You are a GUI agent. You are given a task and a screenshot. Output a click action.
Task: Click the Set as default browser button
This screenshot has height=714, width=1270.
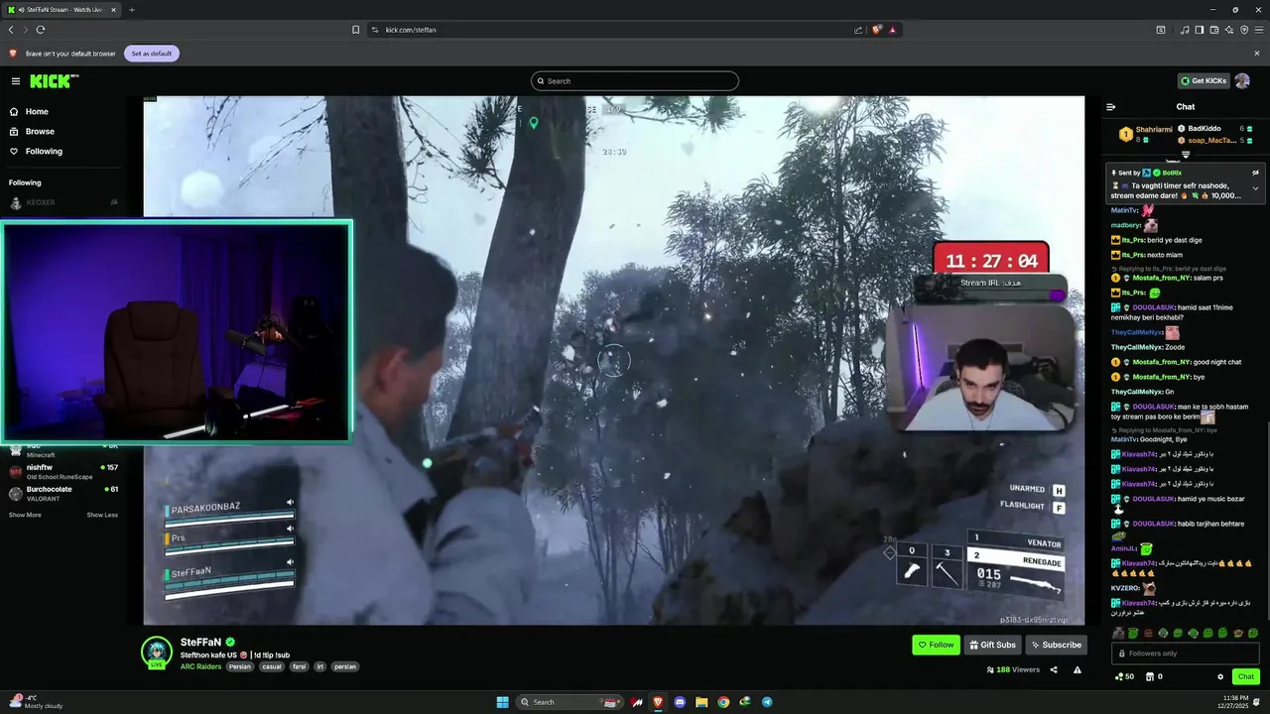[152, 54]
